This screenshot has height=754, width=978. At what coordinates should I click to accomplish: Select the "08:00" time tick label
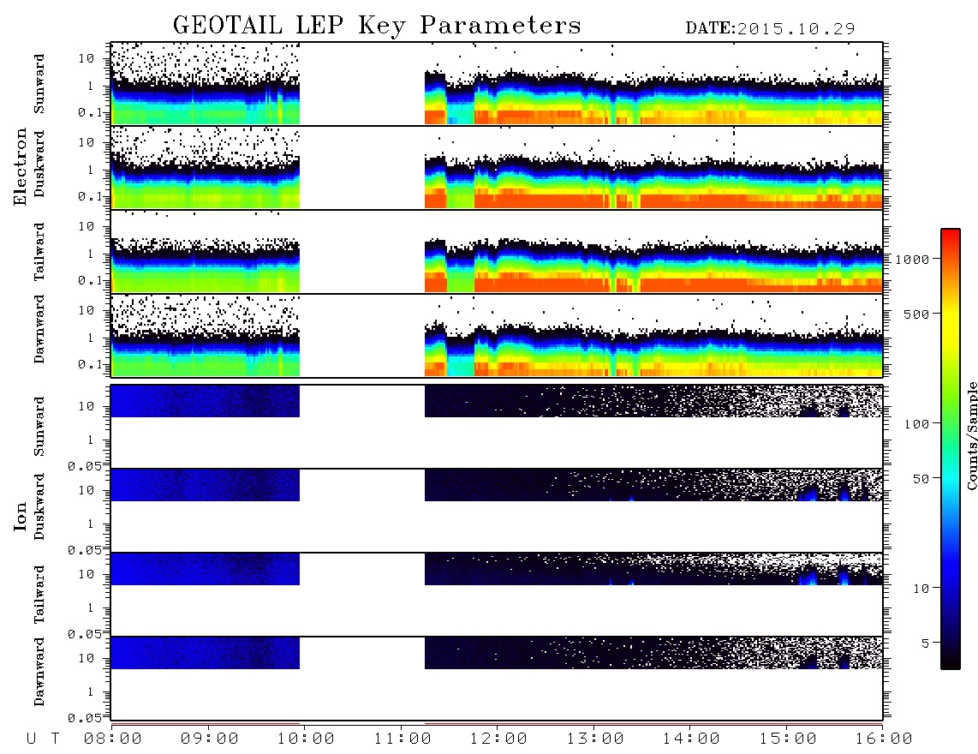tap(113, 739)
